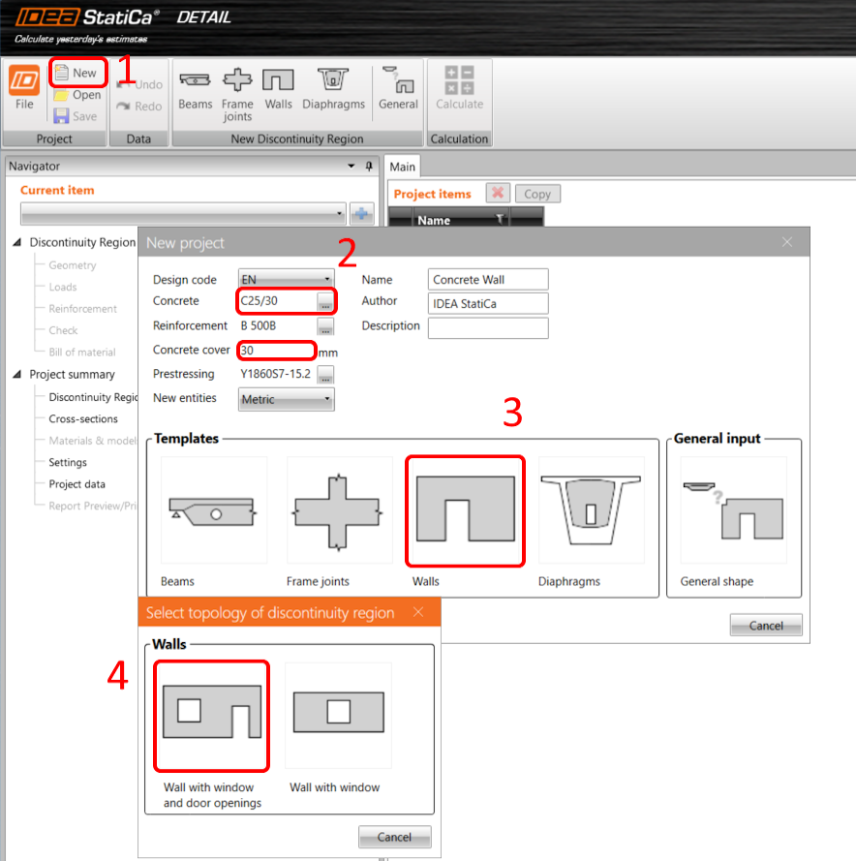The height and width of the screenshot is (861, 856).
Task: Open the Design code dropdown
Action: (286, 280)
